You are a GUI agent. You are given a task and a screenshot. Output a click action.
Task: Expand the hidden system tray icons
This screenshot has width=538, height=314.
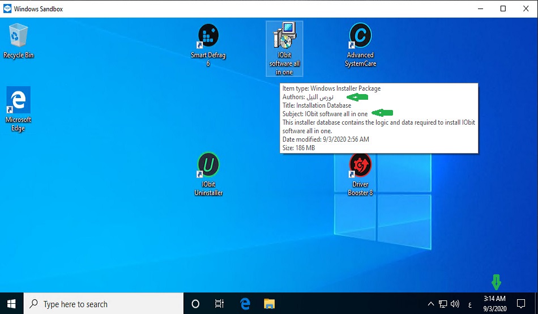point(431,304)
